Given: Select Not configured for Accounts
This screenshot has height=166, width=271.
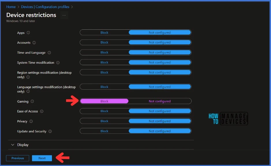Looking at the screenshot, I should pyautogui.click(x=160, y=42).
